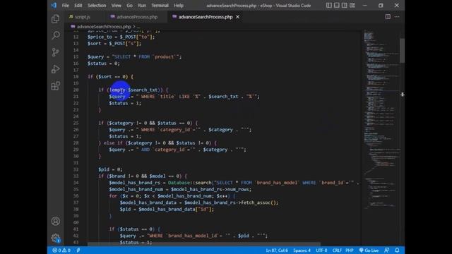Open the Edit menu
The height and width of the screenshot is (254, 452).
78,6
